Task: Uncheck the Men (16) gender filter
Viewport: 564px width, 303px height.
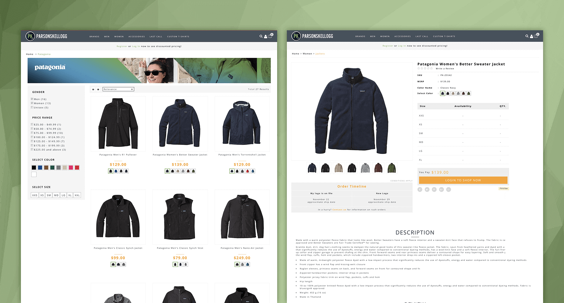Action: [x=32, y=99]
